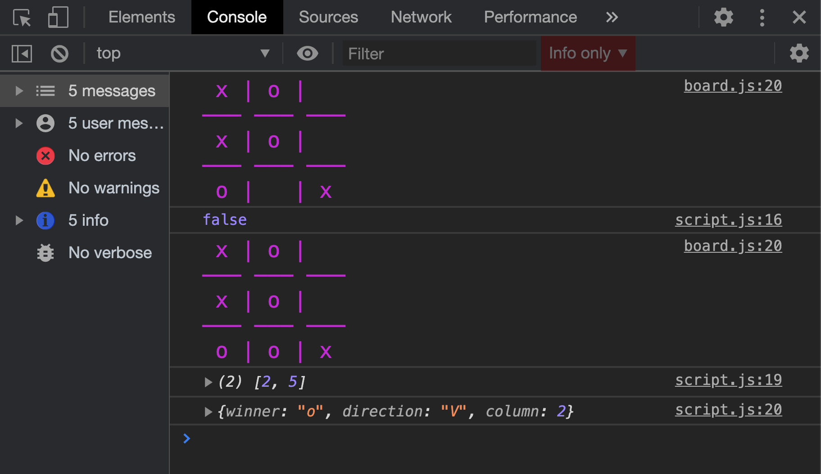The image size is (821, 474).
Task: Toggle the device toolbar
Action: 58,17
